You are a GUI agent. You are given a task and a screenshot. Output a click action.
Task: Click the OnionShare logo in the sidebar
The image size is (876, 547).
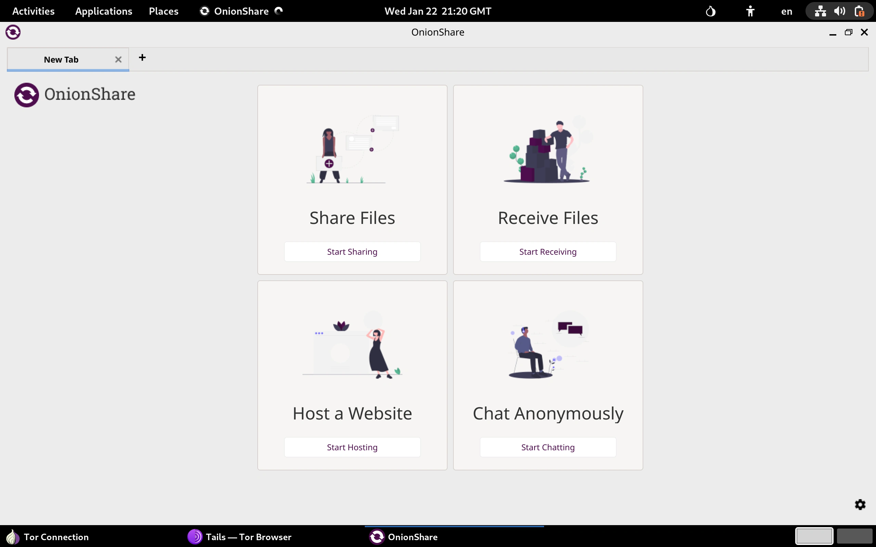[26, 95]
